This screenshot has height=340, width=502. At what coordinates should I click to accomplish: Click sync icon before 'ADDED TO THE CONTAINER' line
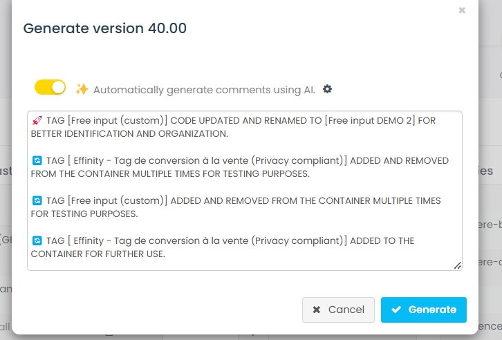pos(37,241)
